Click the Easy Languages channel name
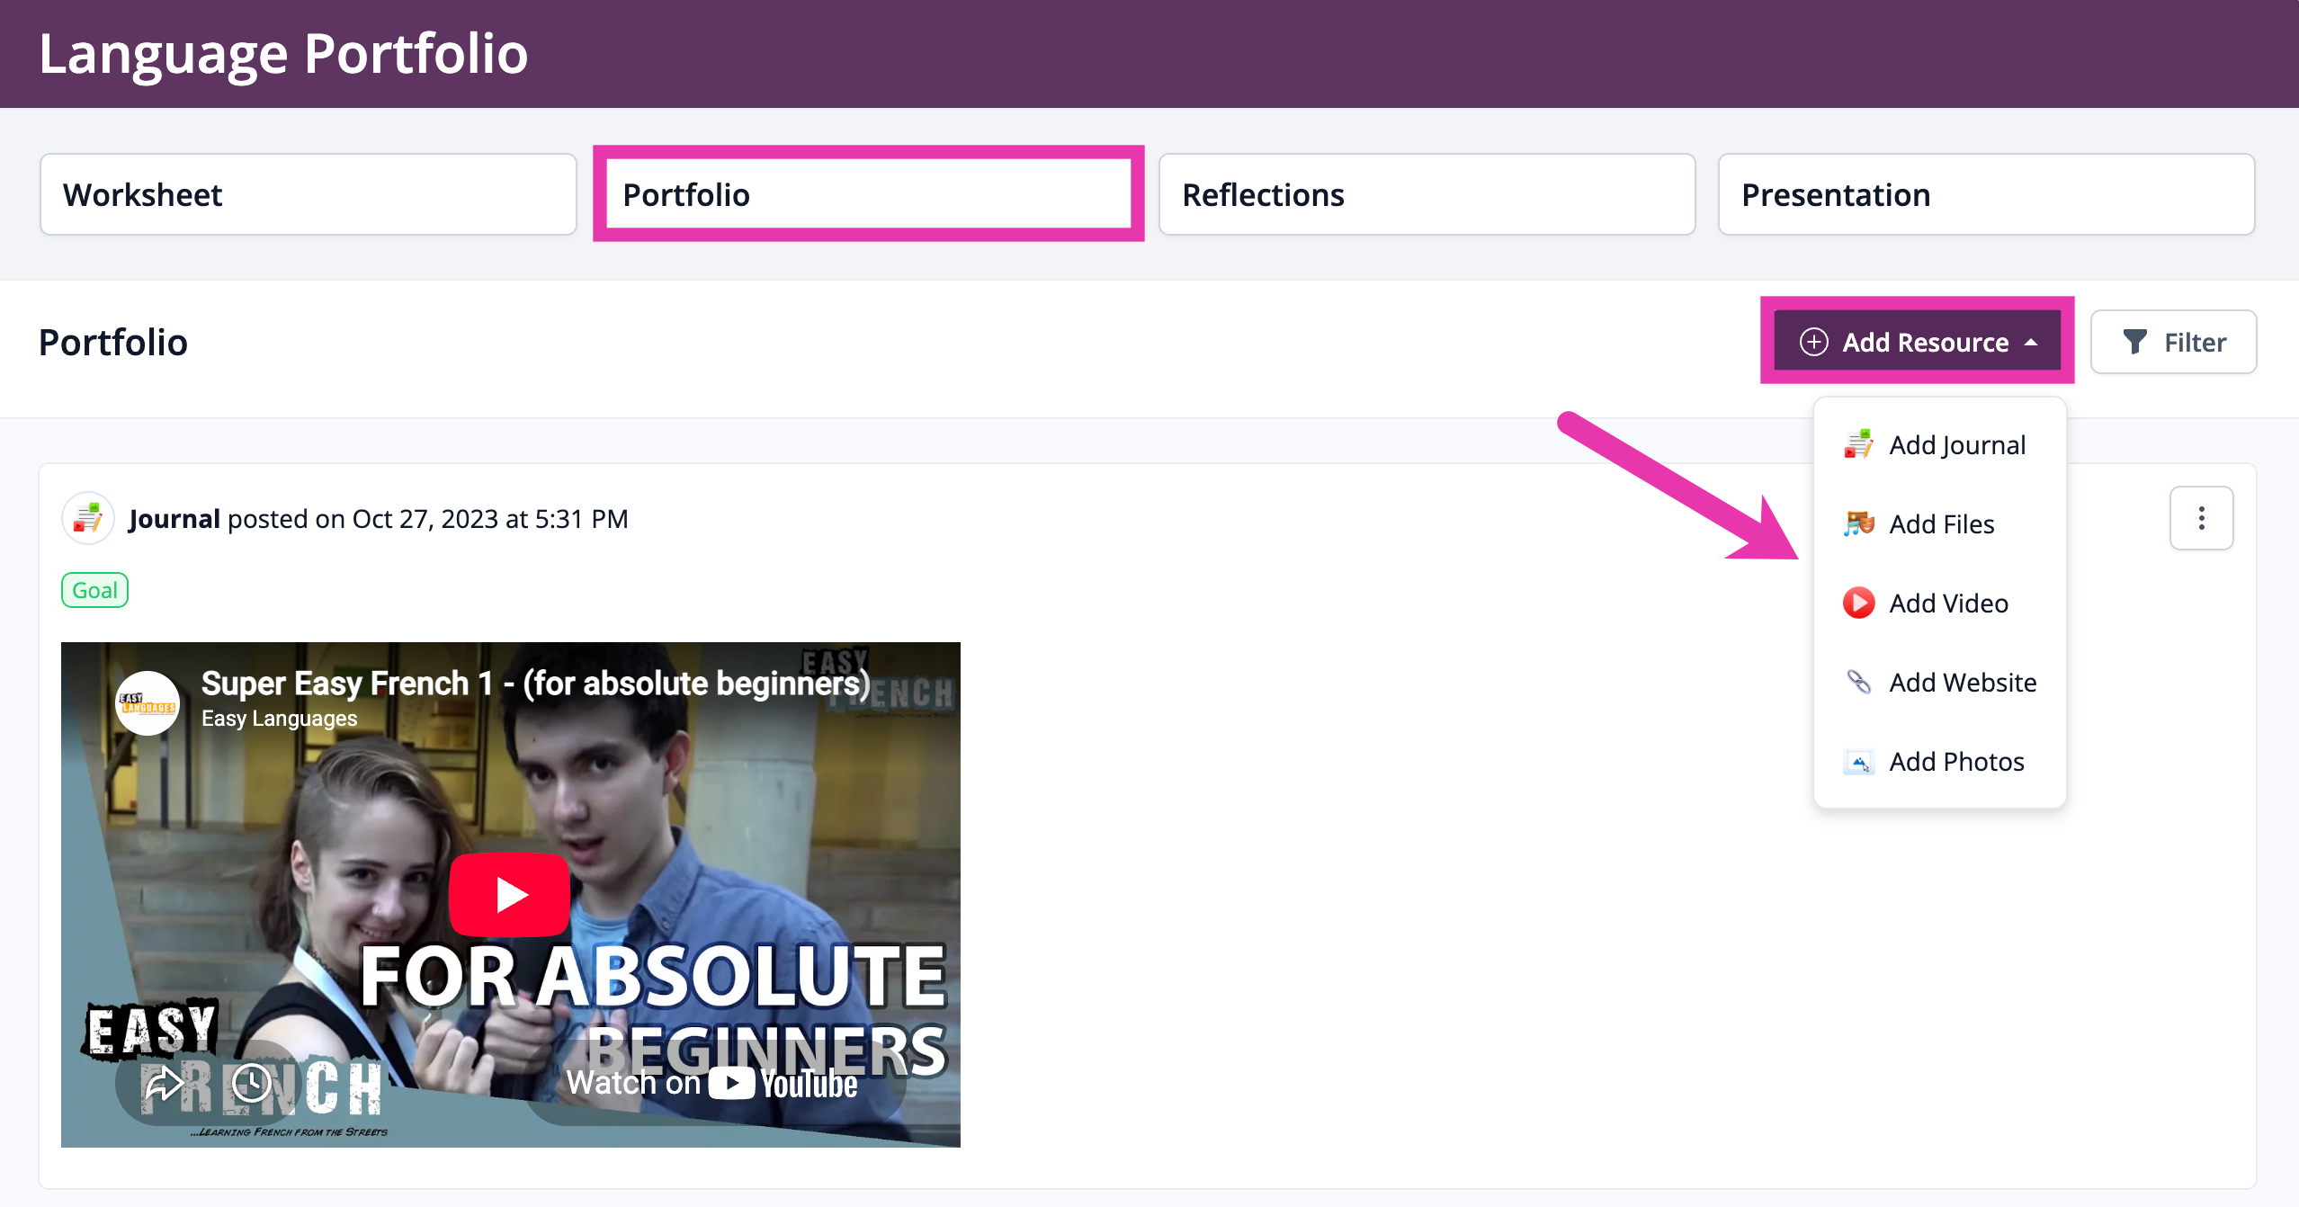The width and height of the screenshot is (2299, 1207). tap(279, 719)
